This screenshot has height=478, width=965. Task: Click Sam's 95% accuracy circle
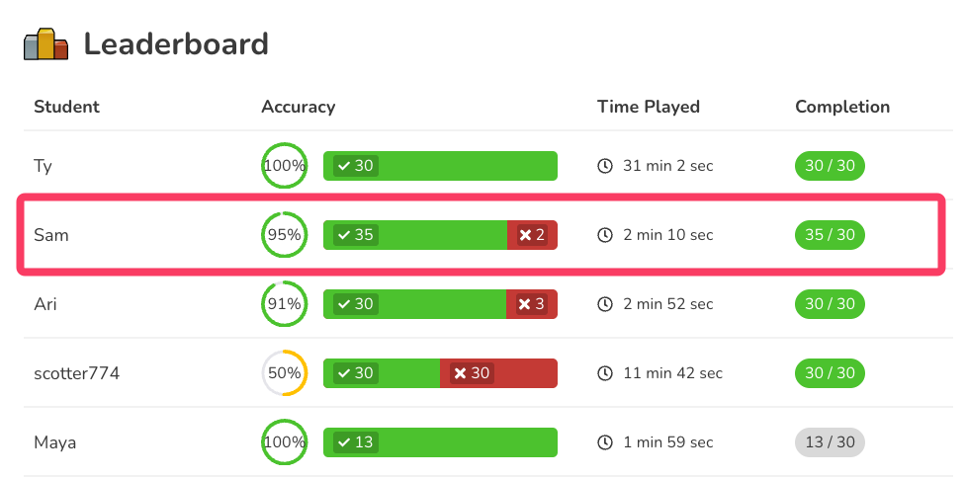click(x=285, y=235)
